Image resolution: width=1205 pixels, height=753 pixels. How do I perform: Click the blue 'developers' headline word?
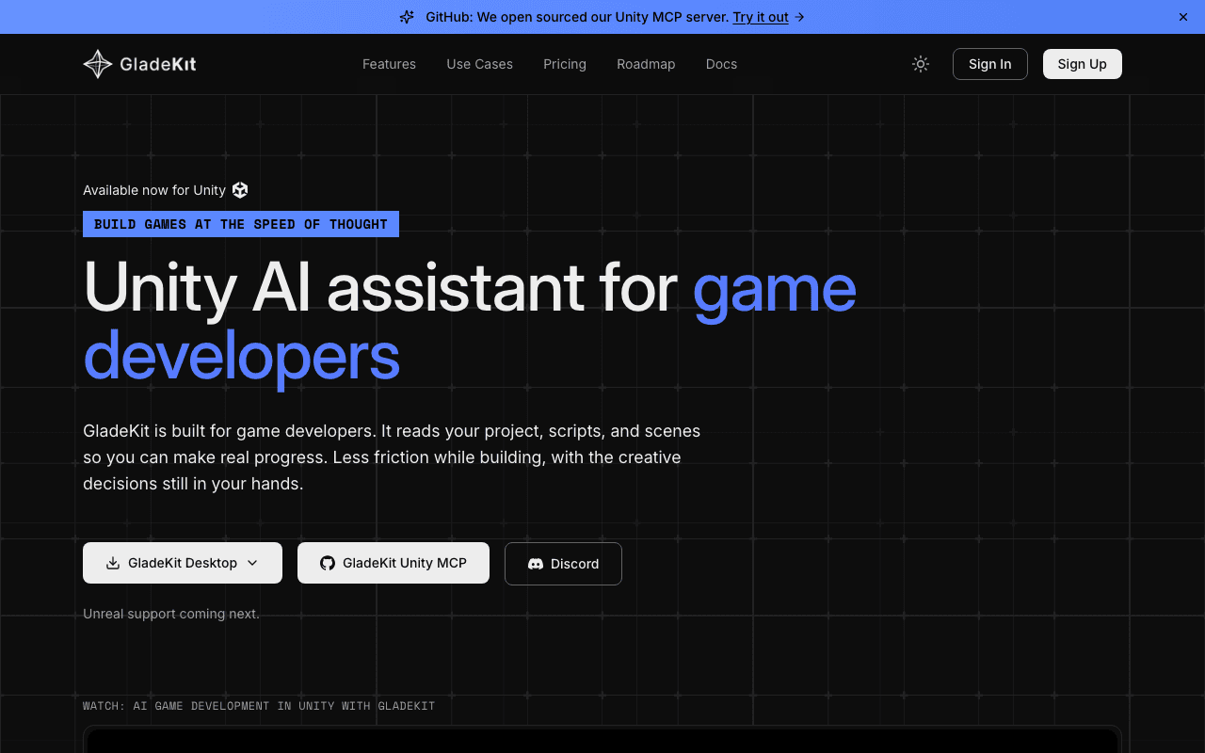click(242, 356)
